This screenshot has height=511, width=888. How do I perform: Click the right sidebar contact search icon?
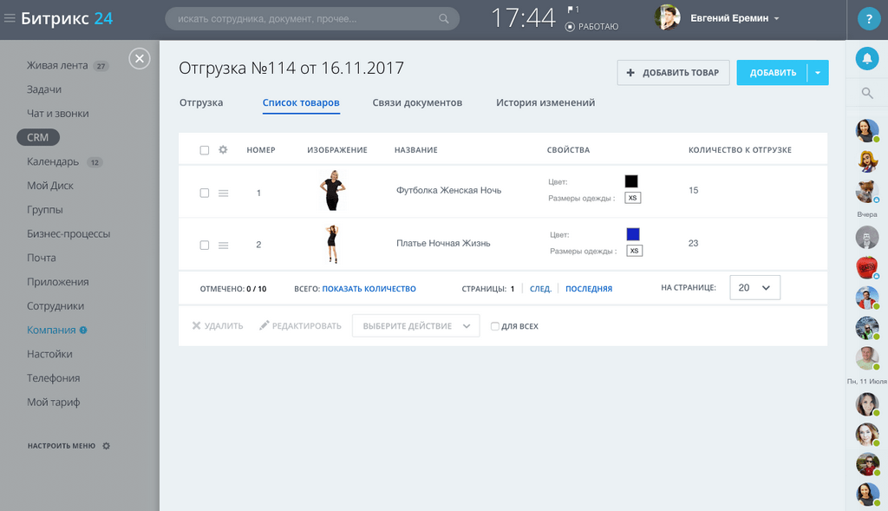867,93
